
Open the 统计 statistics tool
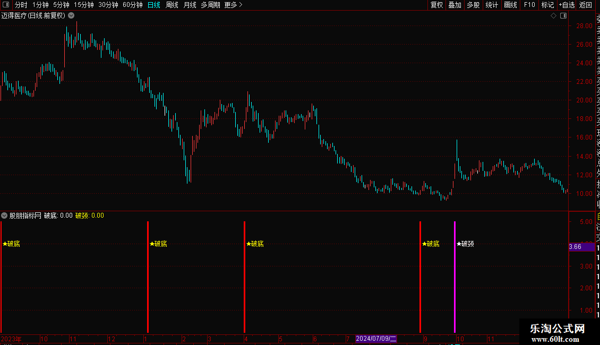pos(492,5)
